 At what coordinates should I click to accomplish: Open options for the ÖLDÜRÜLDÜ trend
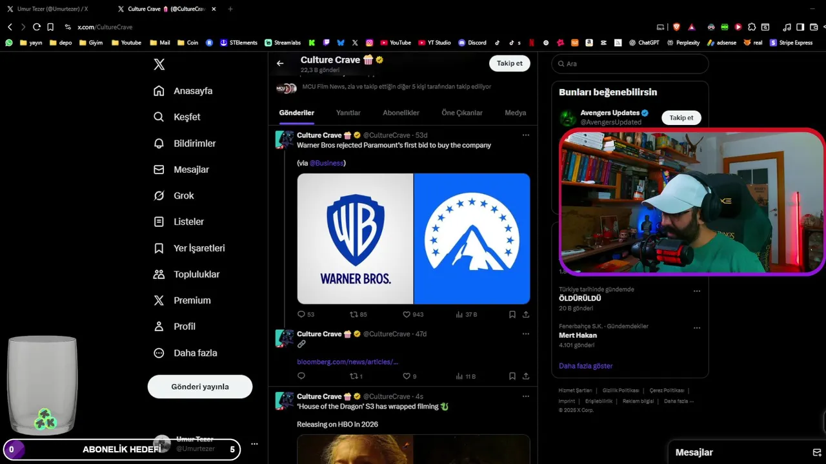697,291
